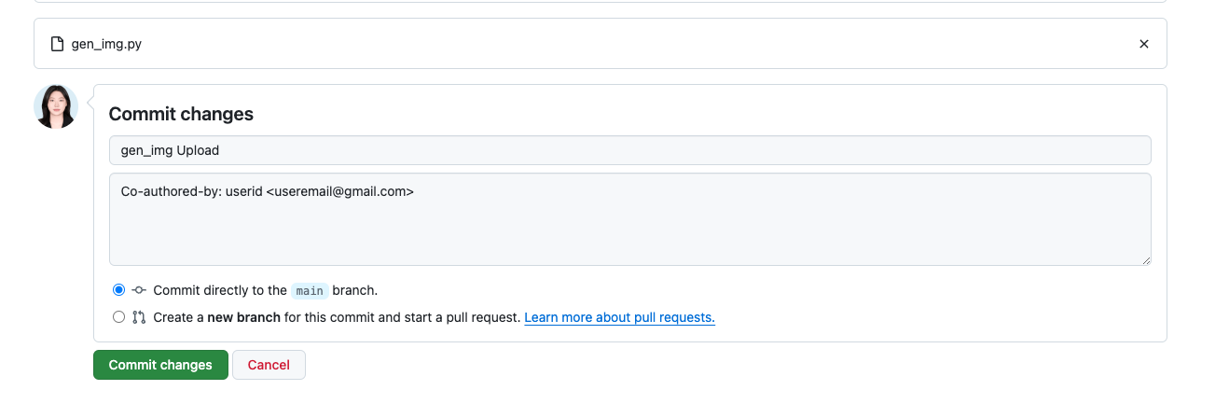1229x404 pixels.
Task: Click the Co-authored-by line in the description
Action: (268, 191)
